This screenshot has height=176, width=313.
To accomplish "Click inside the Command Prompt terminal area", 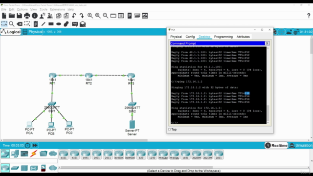I will point(219,85).
